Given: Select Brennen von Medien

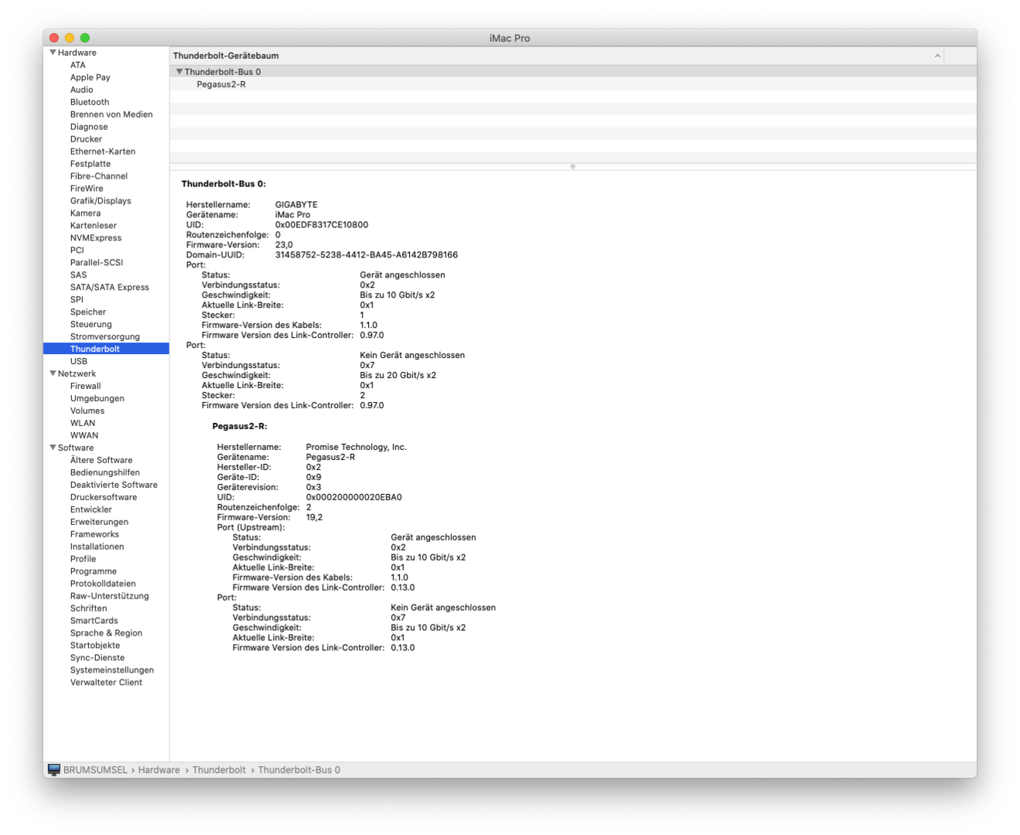Looking at the screenshot, I should tap(111, 114).
